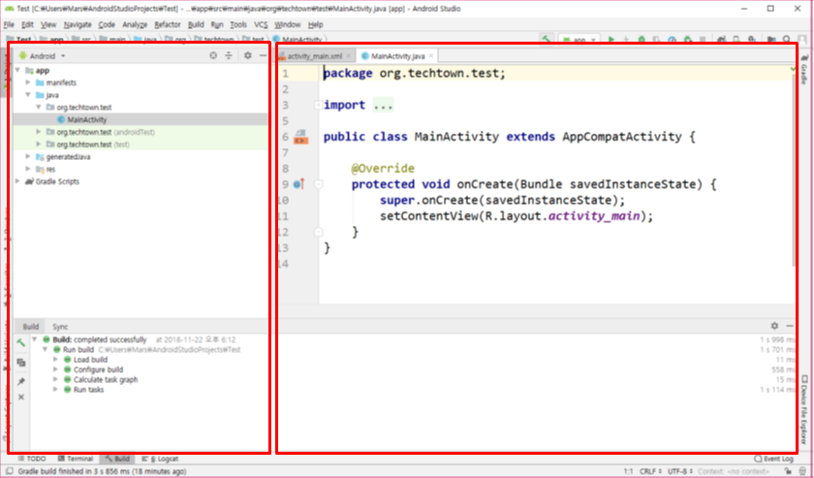This screenshot has width=814, height=478.
Task: Expand the Run tasks step
Action: pyautogui.click(x=55, y=390)
